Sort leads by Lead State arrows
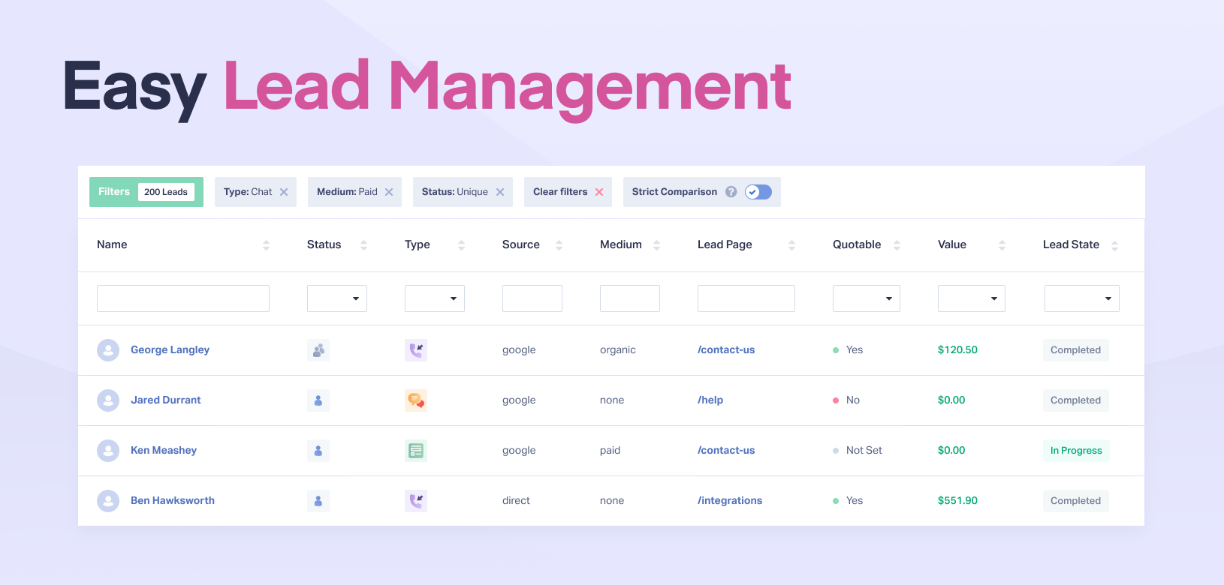The image size is (1224, 585). 1114,245
